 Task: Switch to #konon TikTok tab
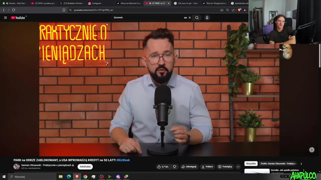[x=215, y=3]
